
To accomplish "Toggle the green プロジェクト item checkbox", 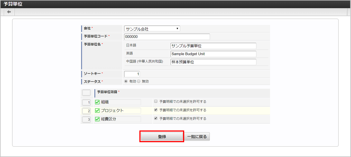I will (x=97, y=111).
